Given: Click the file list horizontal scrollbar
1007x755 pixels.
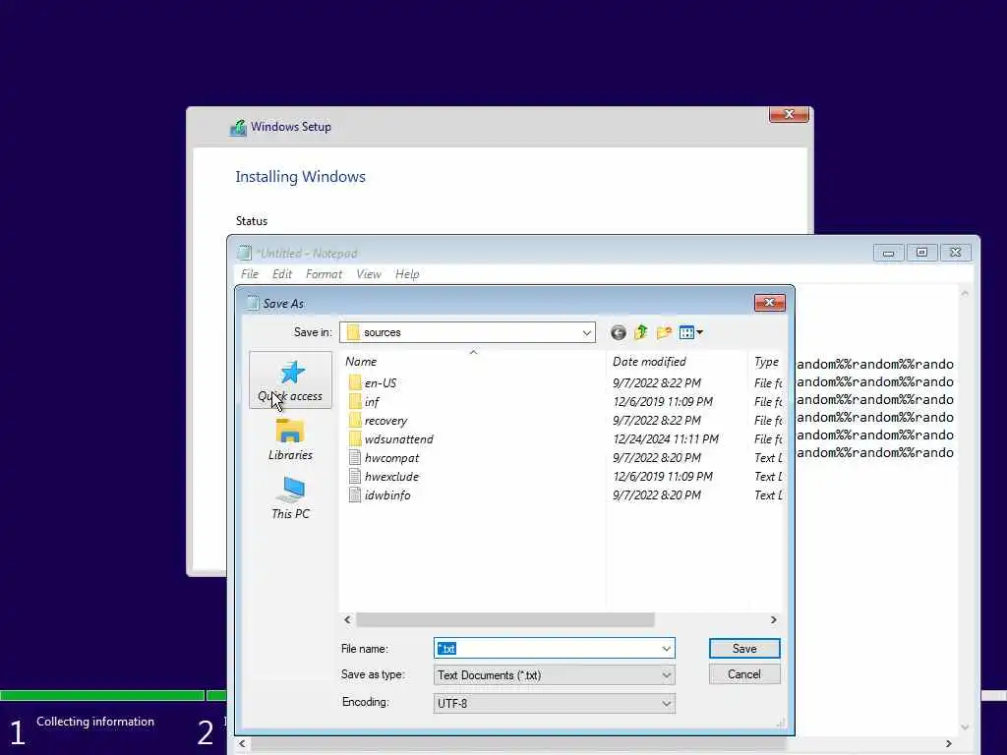Looking at the screenshot, I should click(504, 619).
